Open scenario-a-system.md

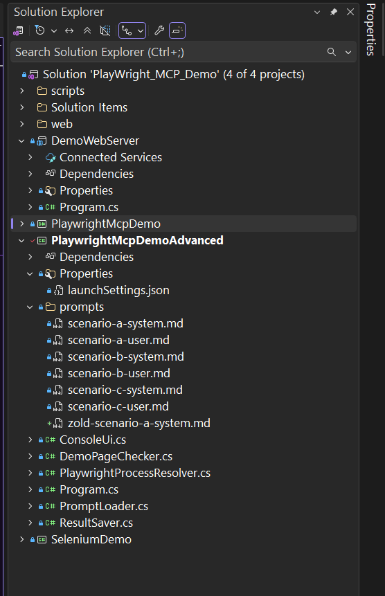tap(125, 323)
